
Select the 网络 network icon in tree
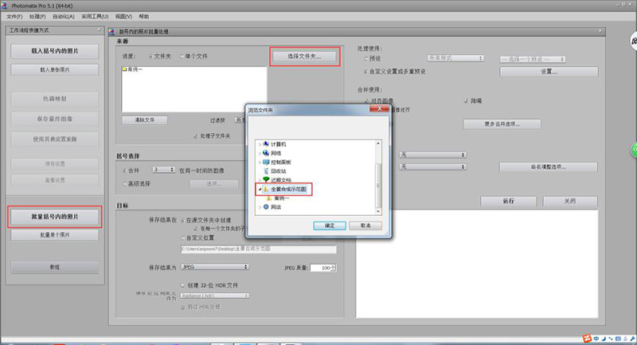point(265,152)
